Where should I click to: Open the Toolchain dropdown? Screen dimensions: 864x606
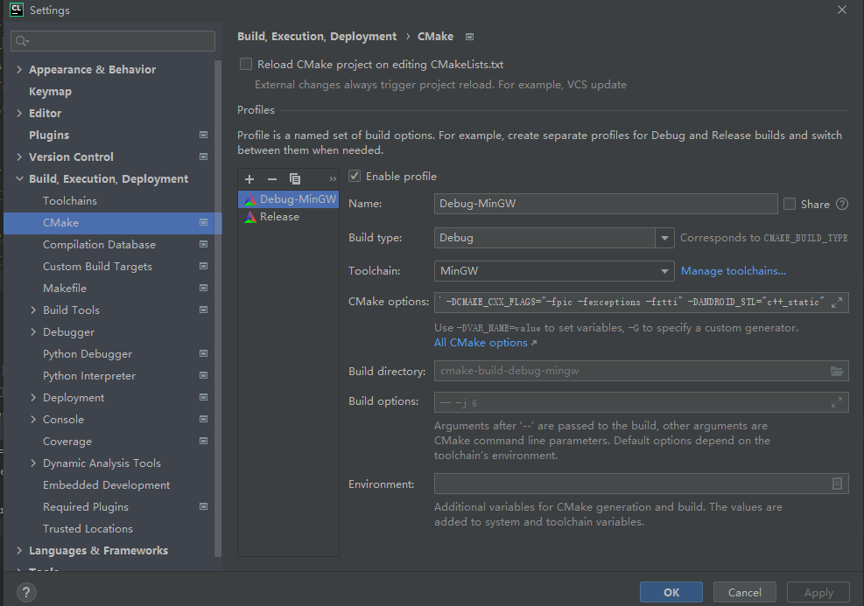click(x=664, y=271)
